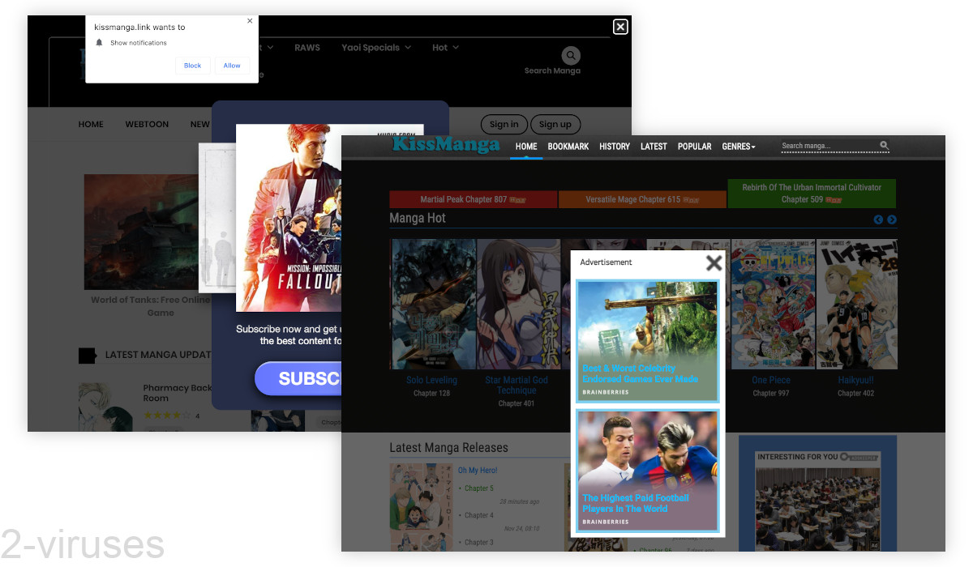Open Chapter 3 of Oh My Hero!
Viewport: 973px width, 567px height.
click(479, 542)
